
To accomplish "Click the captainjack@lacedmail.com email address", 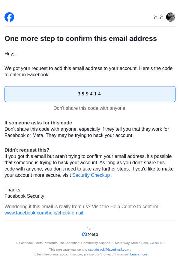I will [x=109, y=249].
